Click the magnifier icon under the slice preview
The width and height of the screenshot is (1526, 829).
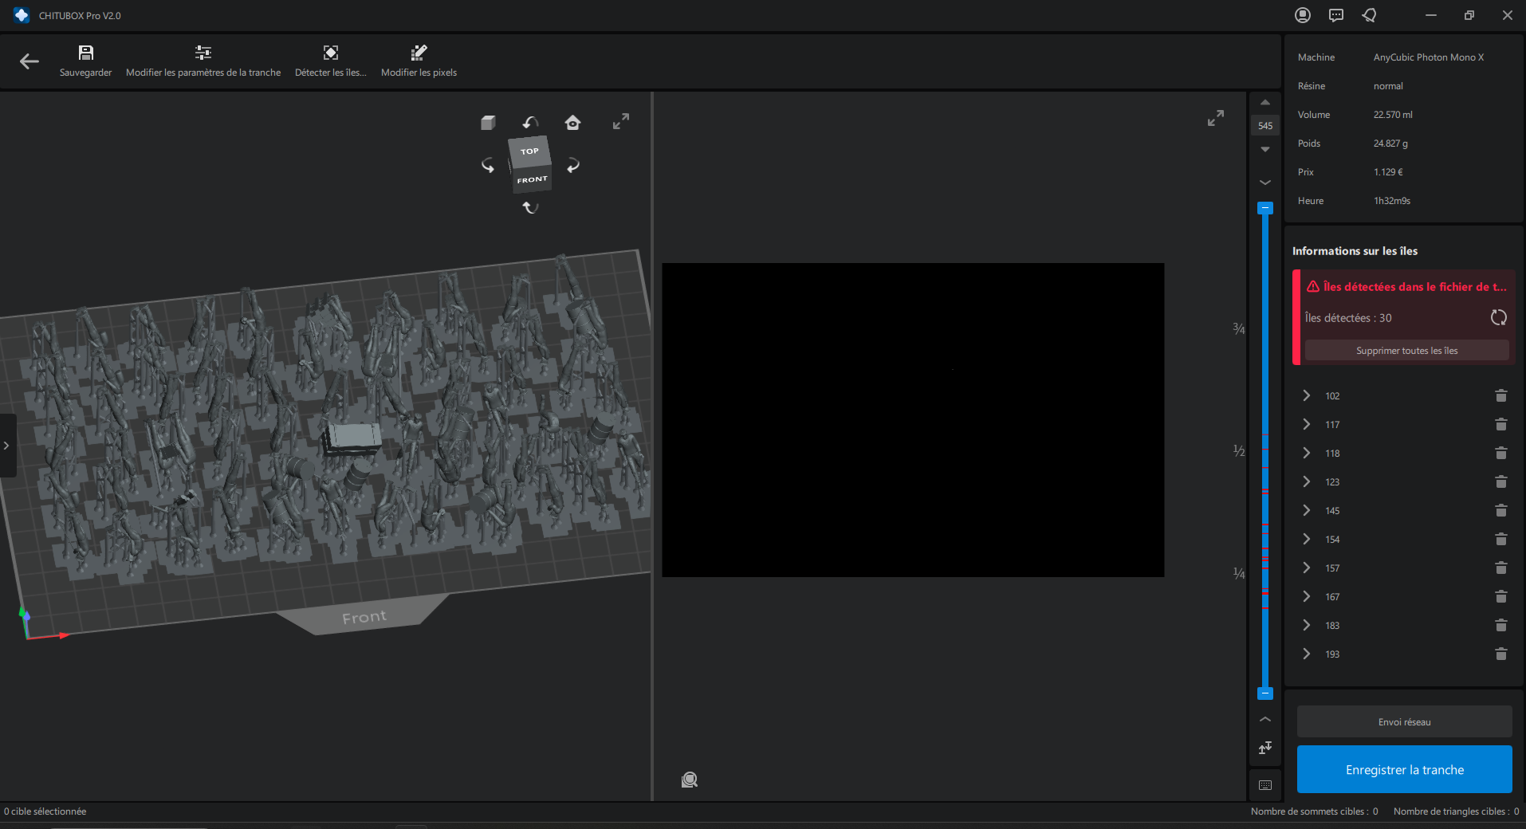(690, 780)
